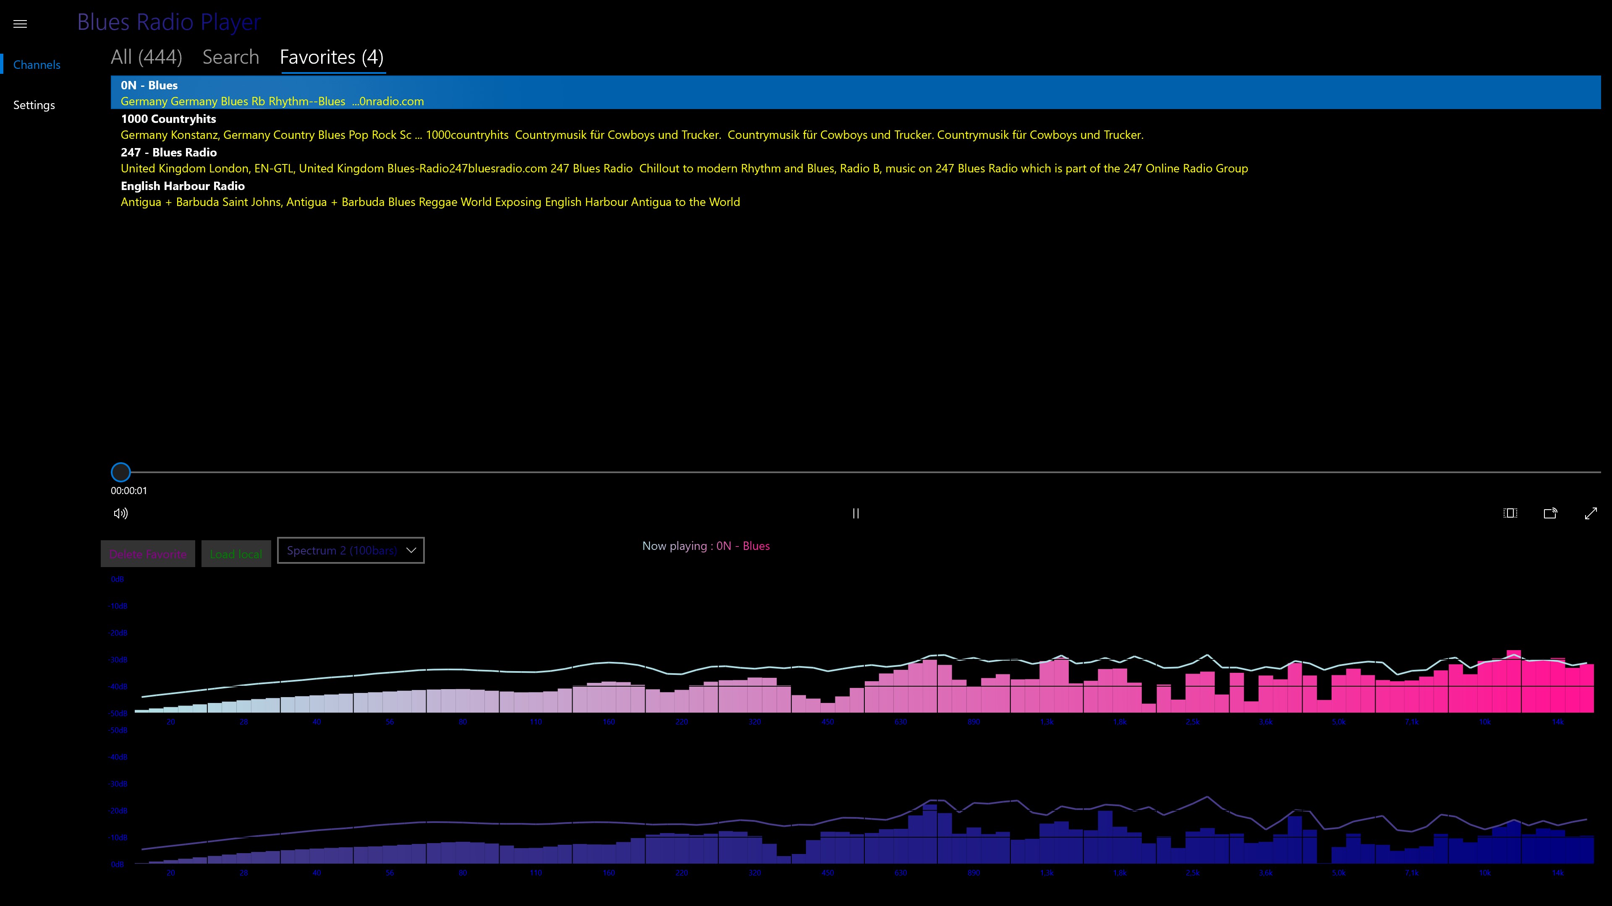Open the hamburger navigation menu
This screenshot has height=906, width=1612.
20,24
